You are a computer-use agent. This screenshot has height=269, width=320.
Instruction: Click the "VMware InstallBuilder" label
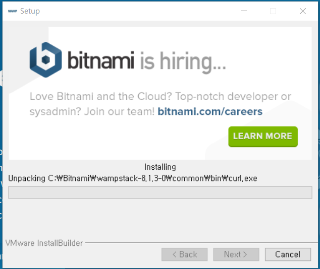click(x=44, y=243)
